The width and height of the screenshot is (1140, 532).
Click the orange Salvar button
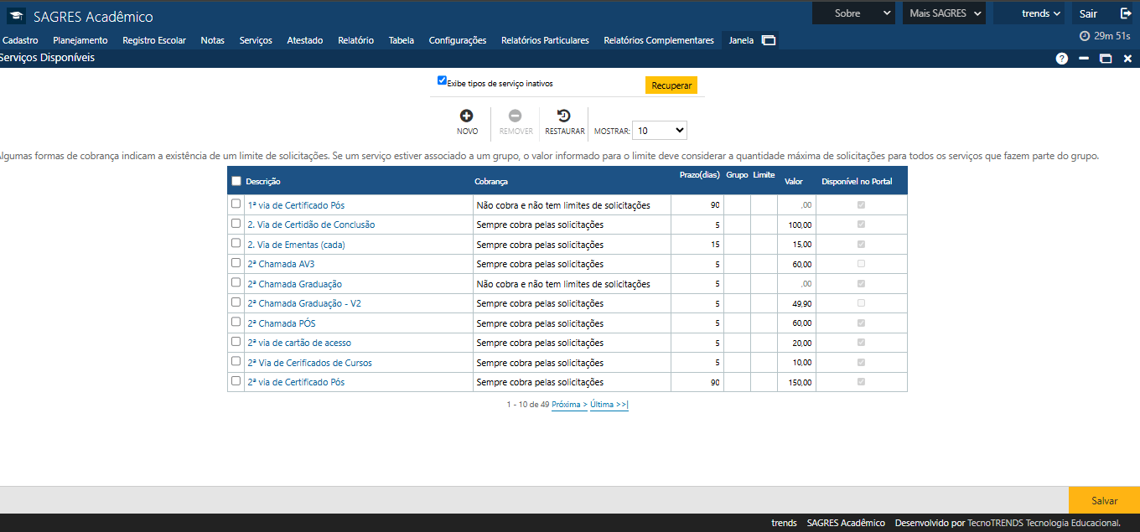1104,500
